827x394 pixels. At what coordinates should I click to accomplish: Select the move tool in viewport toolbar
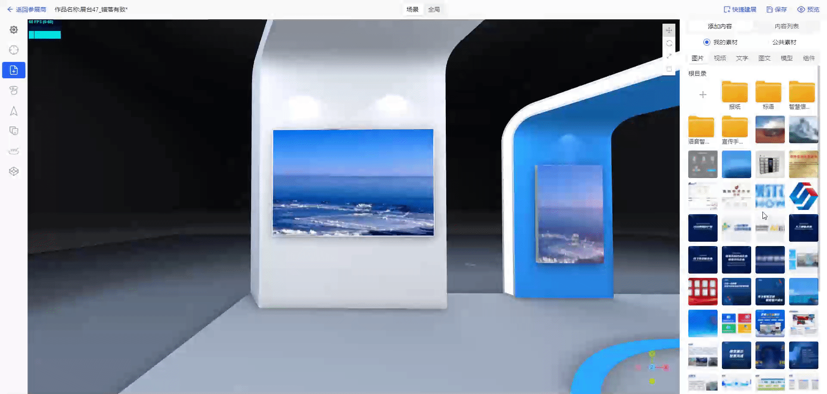[669, 30]
